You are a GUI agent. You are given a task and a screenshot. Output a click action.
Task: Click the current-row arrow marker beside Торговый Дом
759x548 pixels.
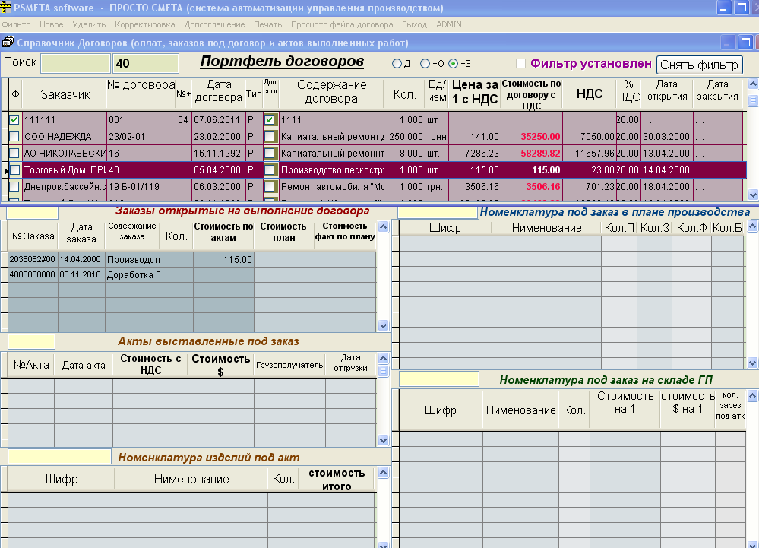(x=5, y=170)
